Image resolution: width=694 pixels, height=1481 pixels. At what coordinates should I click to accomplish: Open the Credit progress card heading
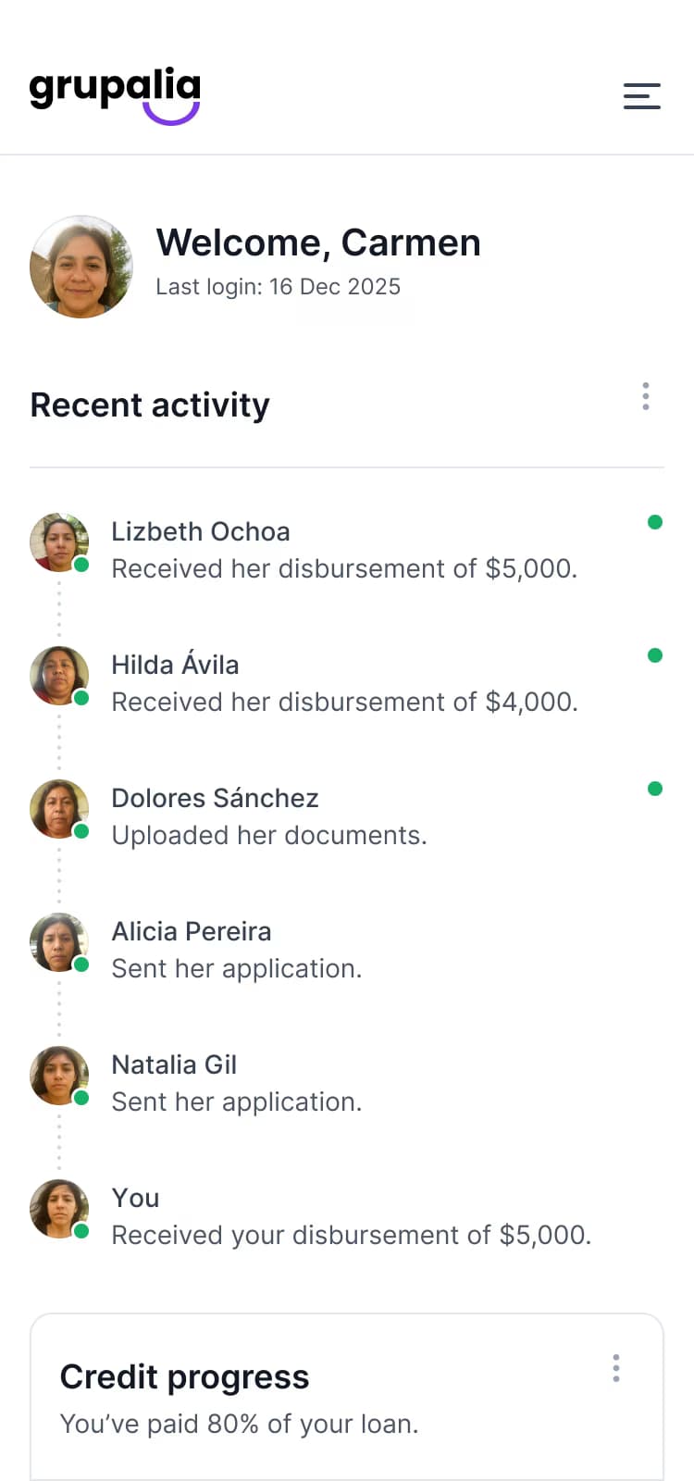point(184,1377)
